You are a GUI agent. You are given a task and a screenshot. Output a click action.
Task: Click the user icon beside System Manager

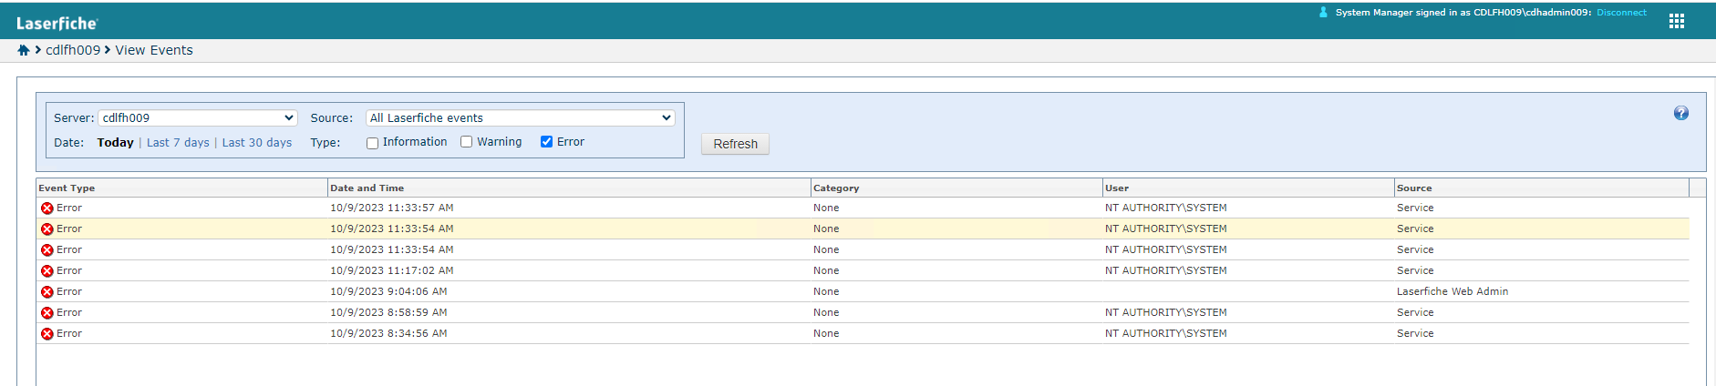click(1323, 13)
